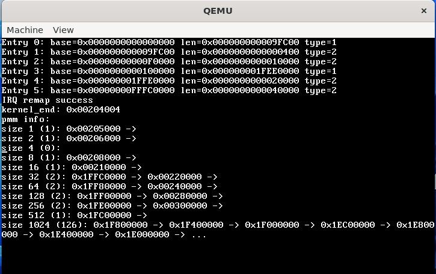The image size is (436, 274).
Task: Close the QEMU window
Action: pos(425,11)
